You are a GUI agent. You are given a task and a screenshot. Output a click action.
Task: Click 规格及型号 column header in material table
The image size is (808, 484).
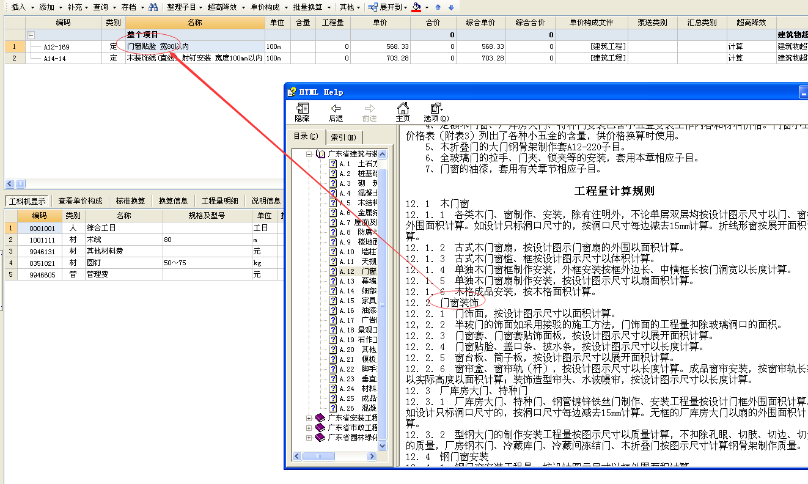(207, 216)
